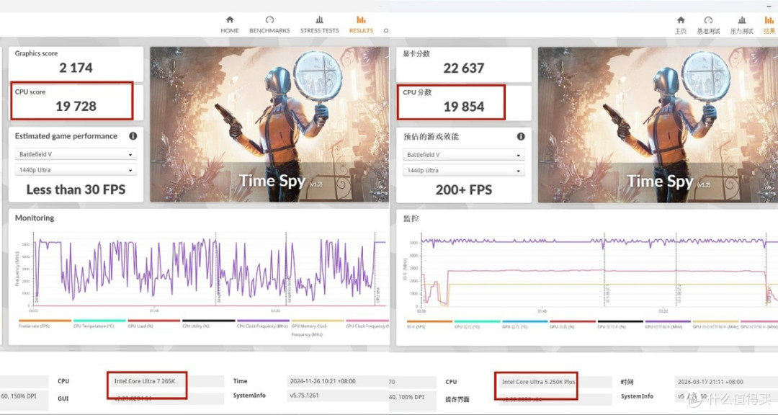
Task: Select the orange RESULTS tab
Action: [x=361, y=24]
